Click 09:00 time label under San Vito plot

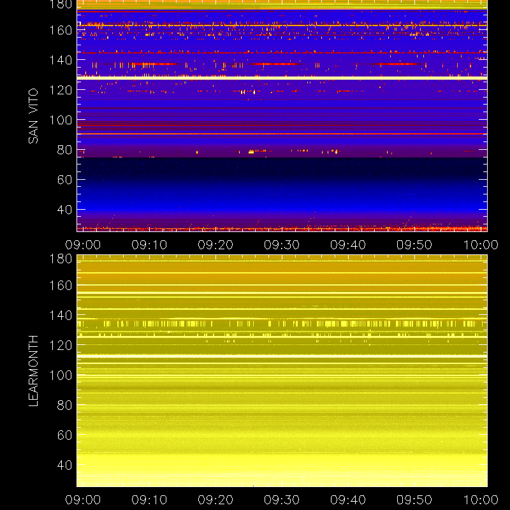(83, 245)
